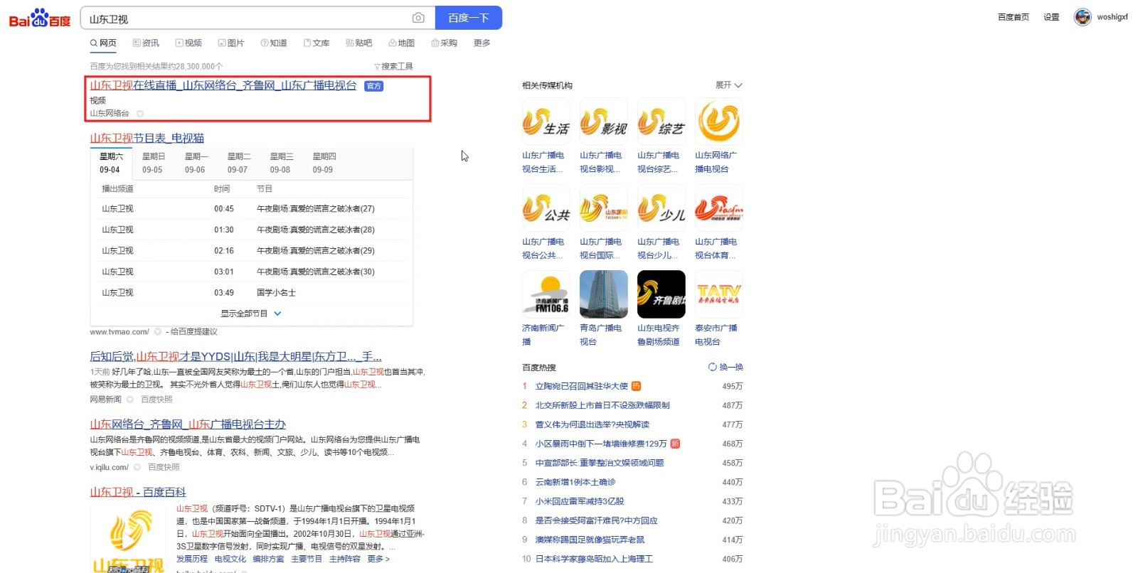Image resolution: width=1138 pixels, height=573 pixels.
Task: Click the 给百度提建议 link
Action: point(194,332)
